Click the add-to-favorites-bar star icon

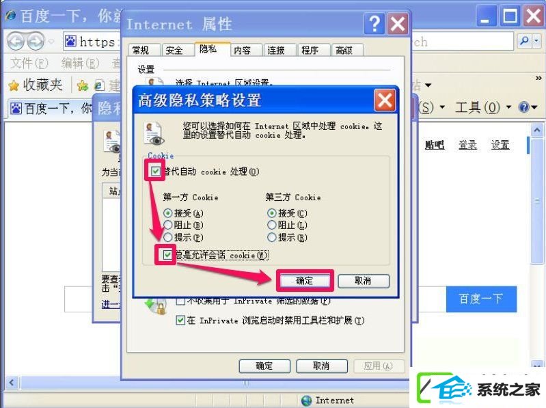83,85
